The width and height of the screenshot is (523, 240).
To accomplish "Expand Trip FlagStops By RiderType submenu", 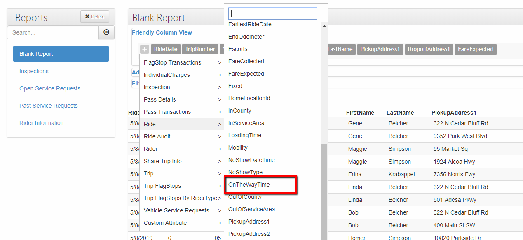I will click(182, 198).
